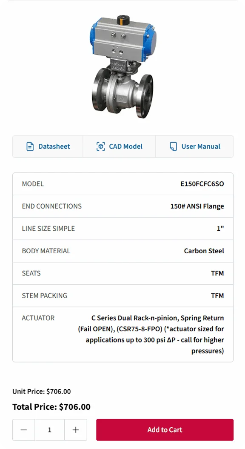Click the ACTUATOR specification description
The width and height of the screenshot is (245, 449).
pyautogui.click(x=151, y=334)
